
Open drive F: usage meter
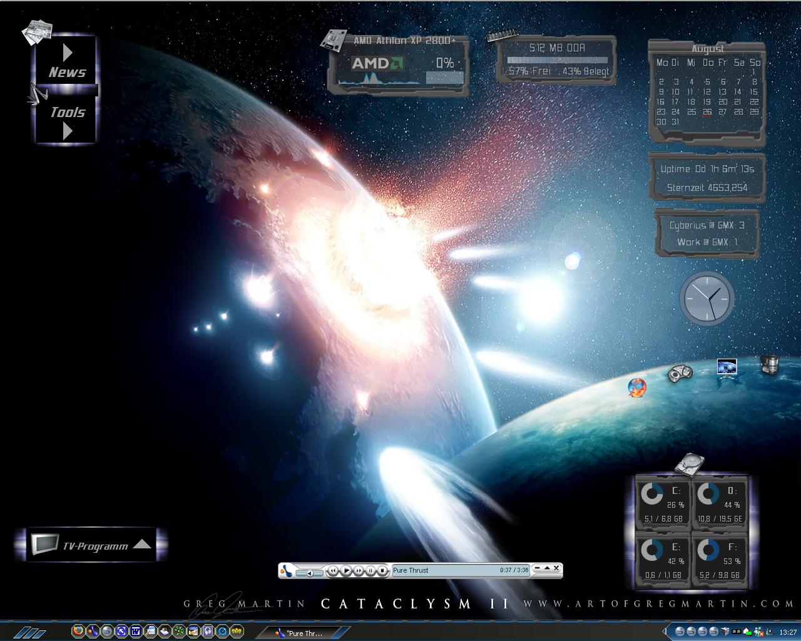[x=720, y=560]
